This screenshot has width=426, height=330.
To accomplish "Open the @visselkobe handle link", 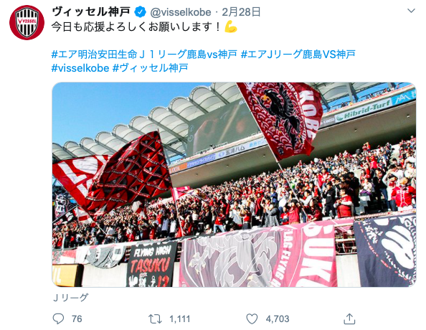I will tap(181, 12).
